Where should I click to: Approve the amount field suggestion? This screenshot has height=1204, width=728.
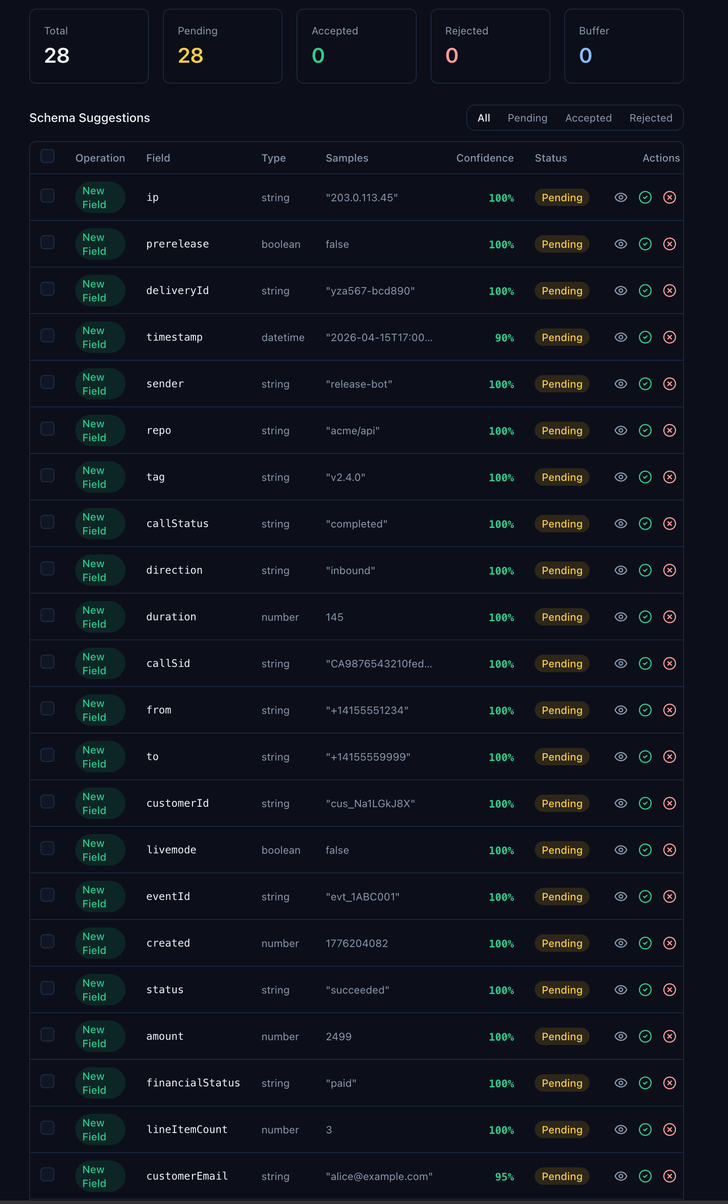645,1036
